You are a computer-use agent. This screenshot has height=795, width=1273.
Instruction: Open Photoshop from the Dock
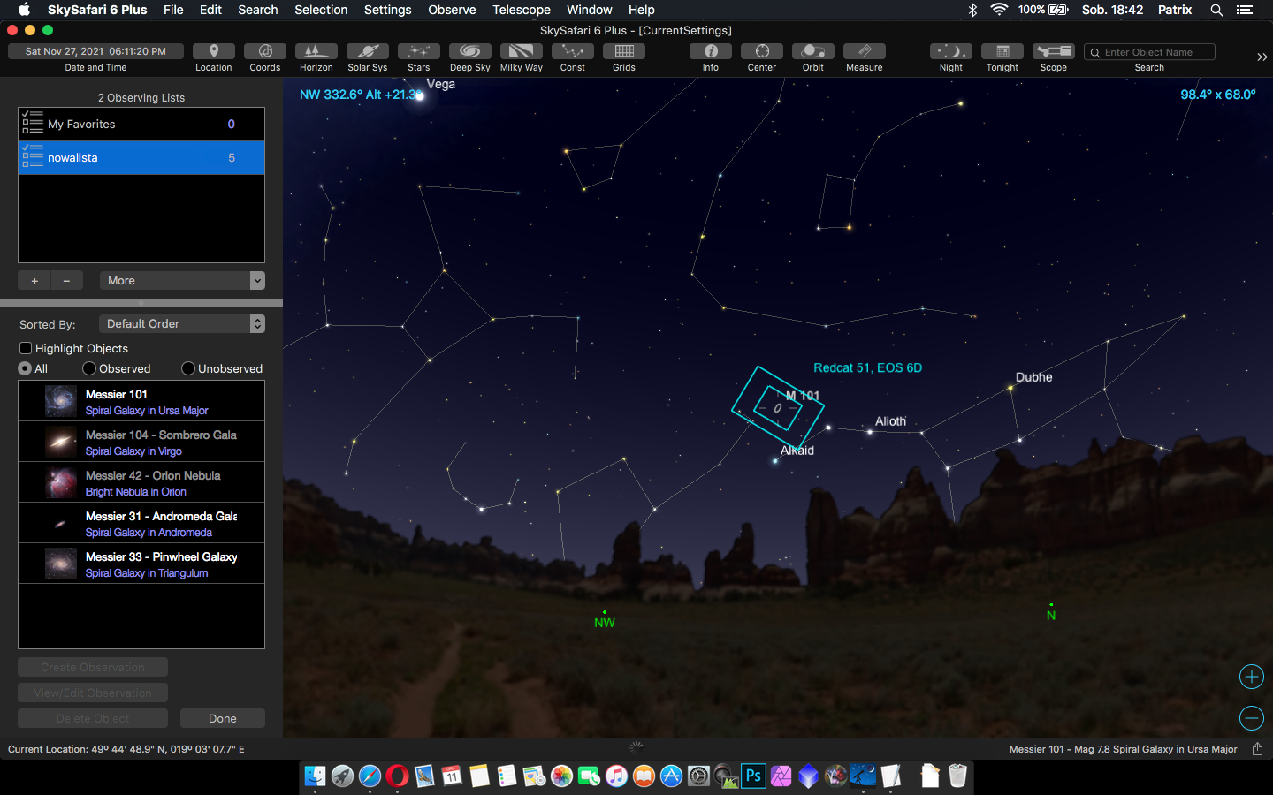click(x=753, y=776)
